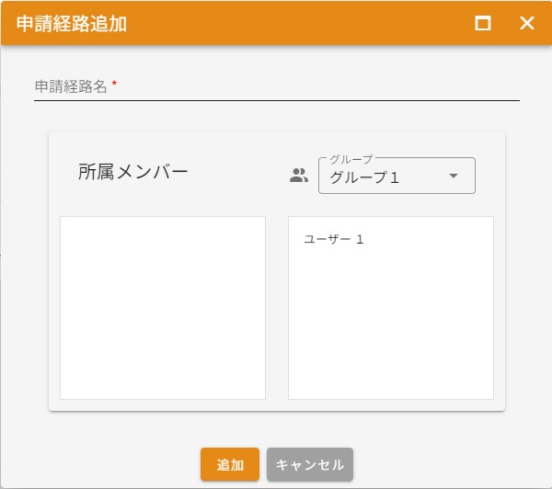Maximize the 申請経路追加 dialog

tap(482, 23)
